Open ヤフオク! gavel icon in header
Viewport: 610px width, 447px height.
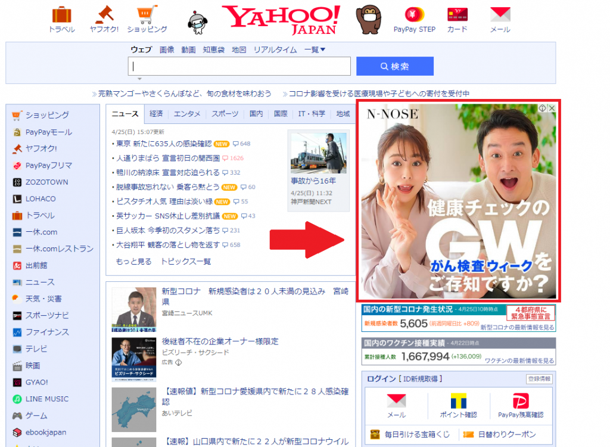tap(104, 15)
